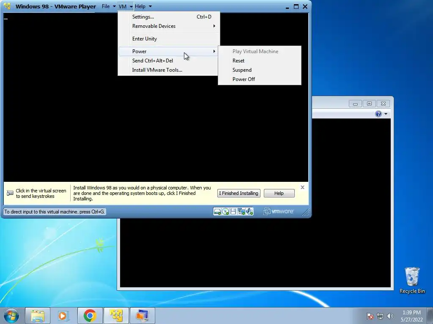Choose Send Ctrl+Alt+Del
The height and width of the screenshot is (324, 433).
[x=169, y=61]
